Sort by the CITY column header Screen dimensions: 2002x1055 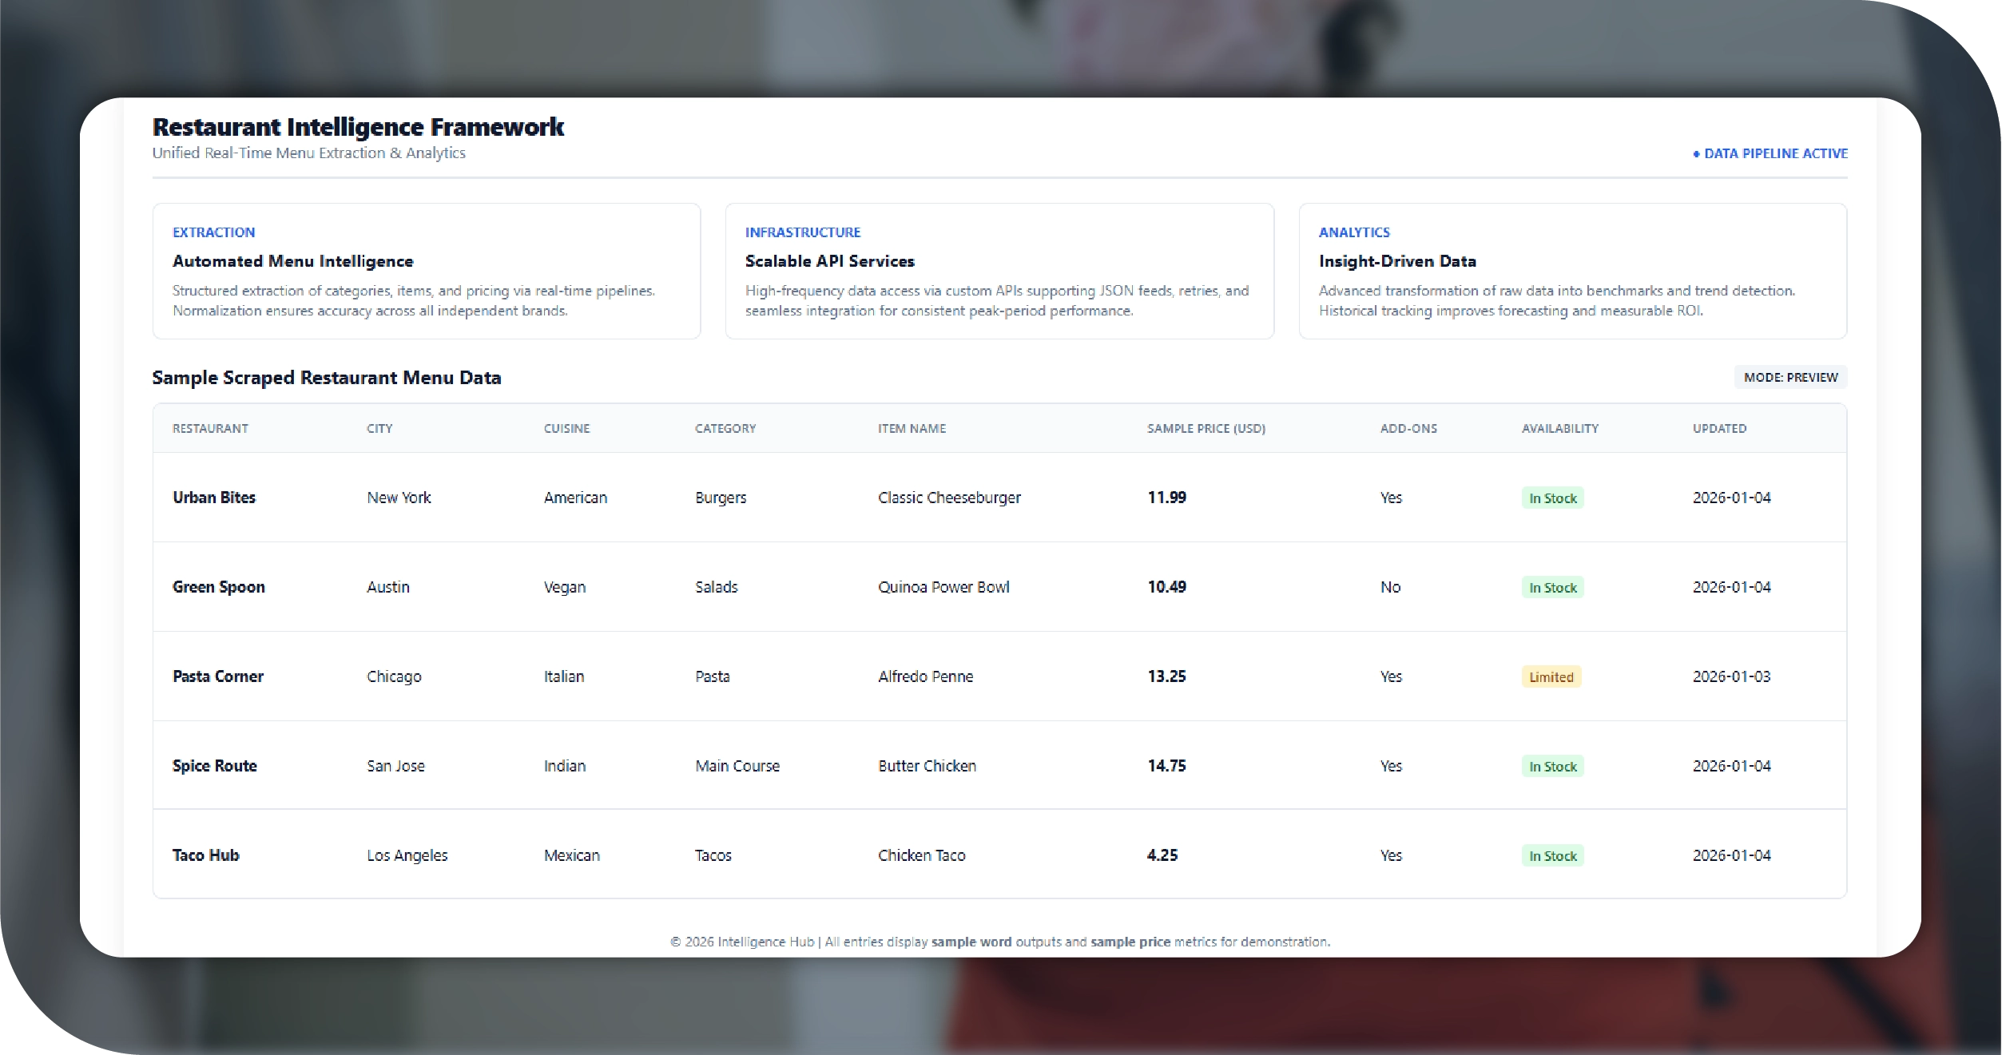pos(379,429)
